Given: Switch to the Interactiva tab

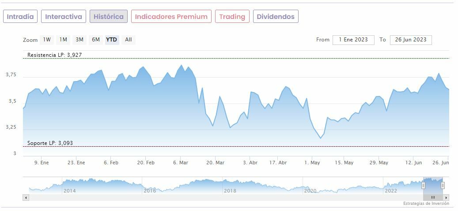Looking at the screenshot, I should pos(64,17).
